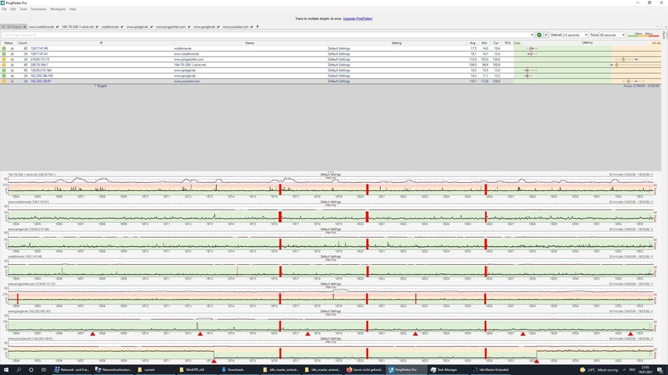668x375 pixels.
Task: Sort by the Cur column header
Action: pos(496,43)
